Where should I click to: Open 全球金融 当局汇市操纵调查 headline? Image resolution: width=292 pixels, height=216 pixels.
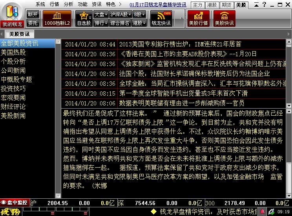coord(173,83)
